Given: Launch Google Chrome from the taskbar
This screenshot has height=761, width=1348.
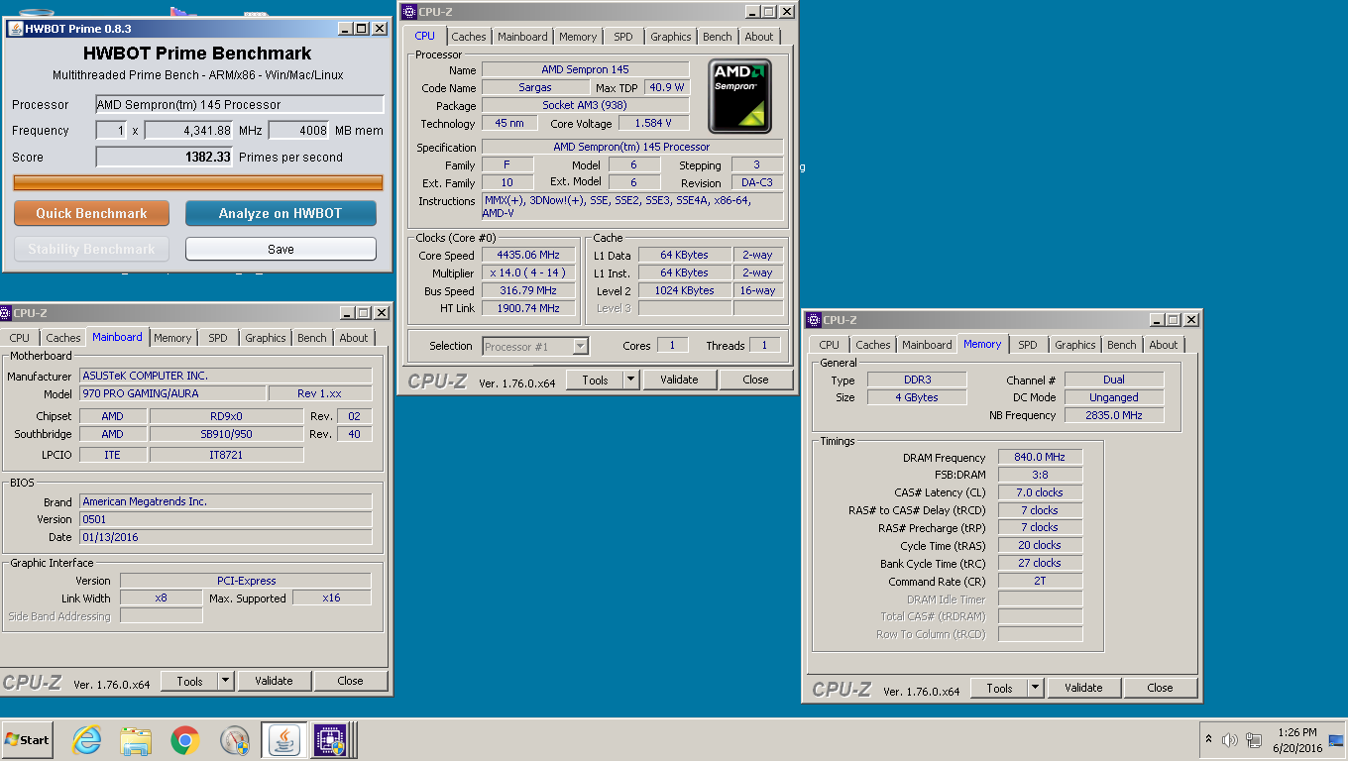Looking at the screenshot, I should pyautogui.click(x=185, y=739).
